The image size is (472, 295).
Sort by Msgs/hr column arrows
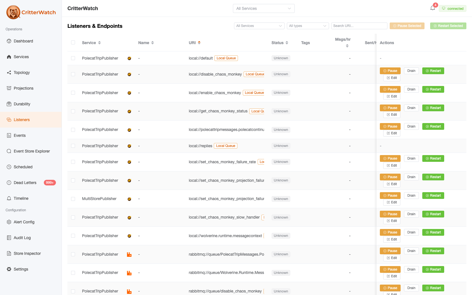347,46
